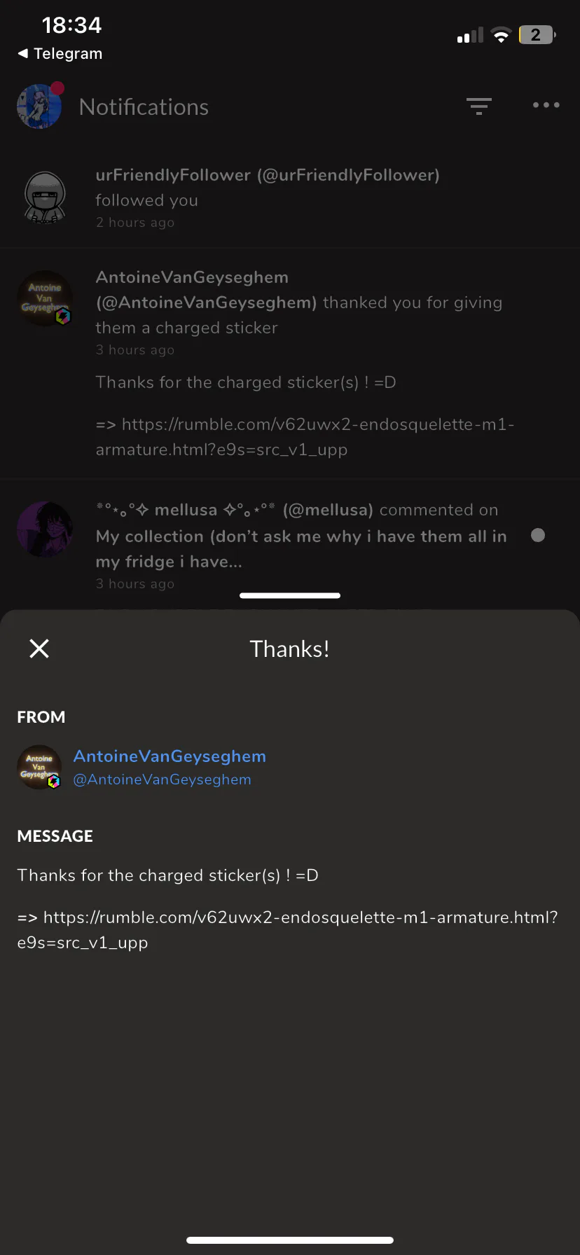Viewport: 580px width, 1255px height.
Task: Tap the sheet drag handle bar
Action: pos(290,596)
